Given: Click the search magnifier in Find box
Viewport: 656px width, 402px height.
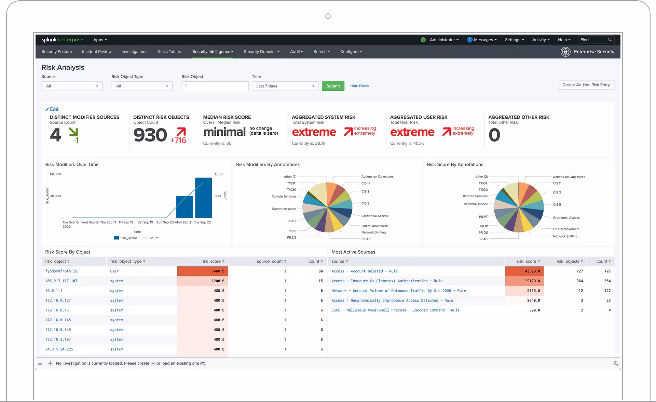Looking at the screenshot, I should [610, 40].
